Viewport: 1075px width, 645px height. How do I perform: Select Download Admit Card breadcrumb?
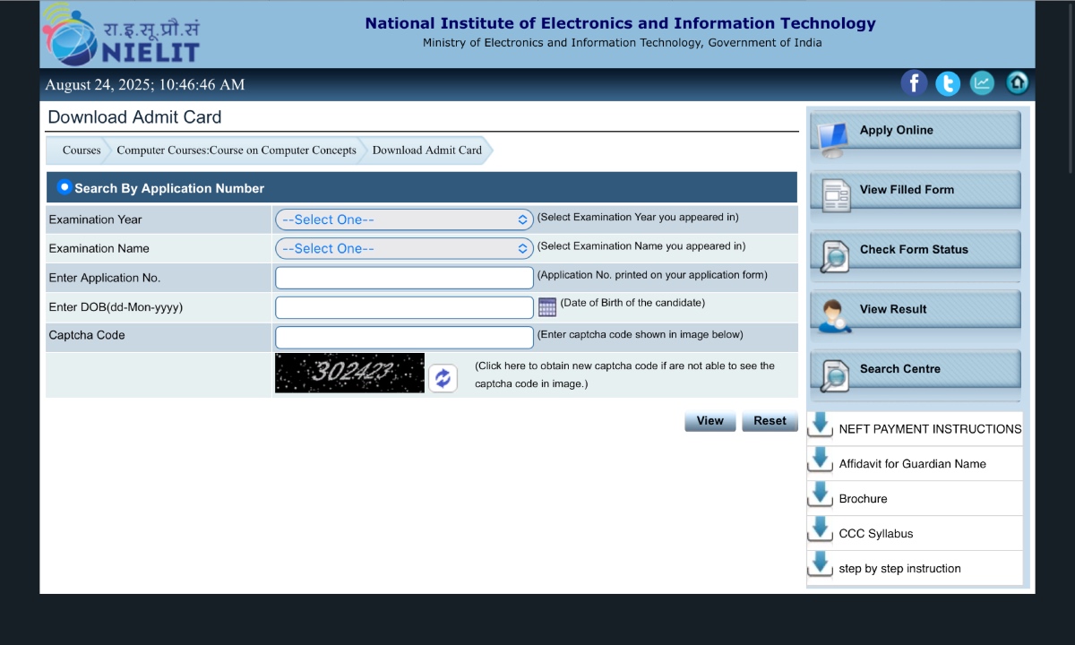(427, 150)
